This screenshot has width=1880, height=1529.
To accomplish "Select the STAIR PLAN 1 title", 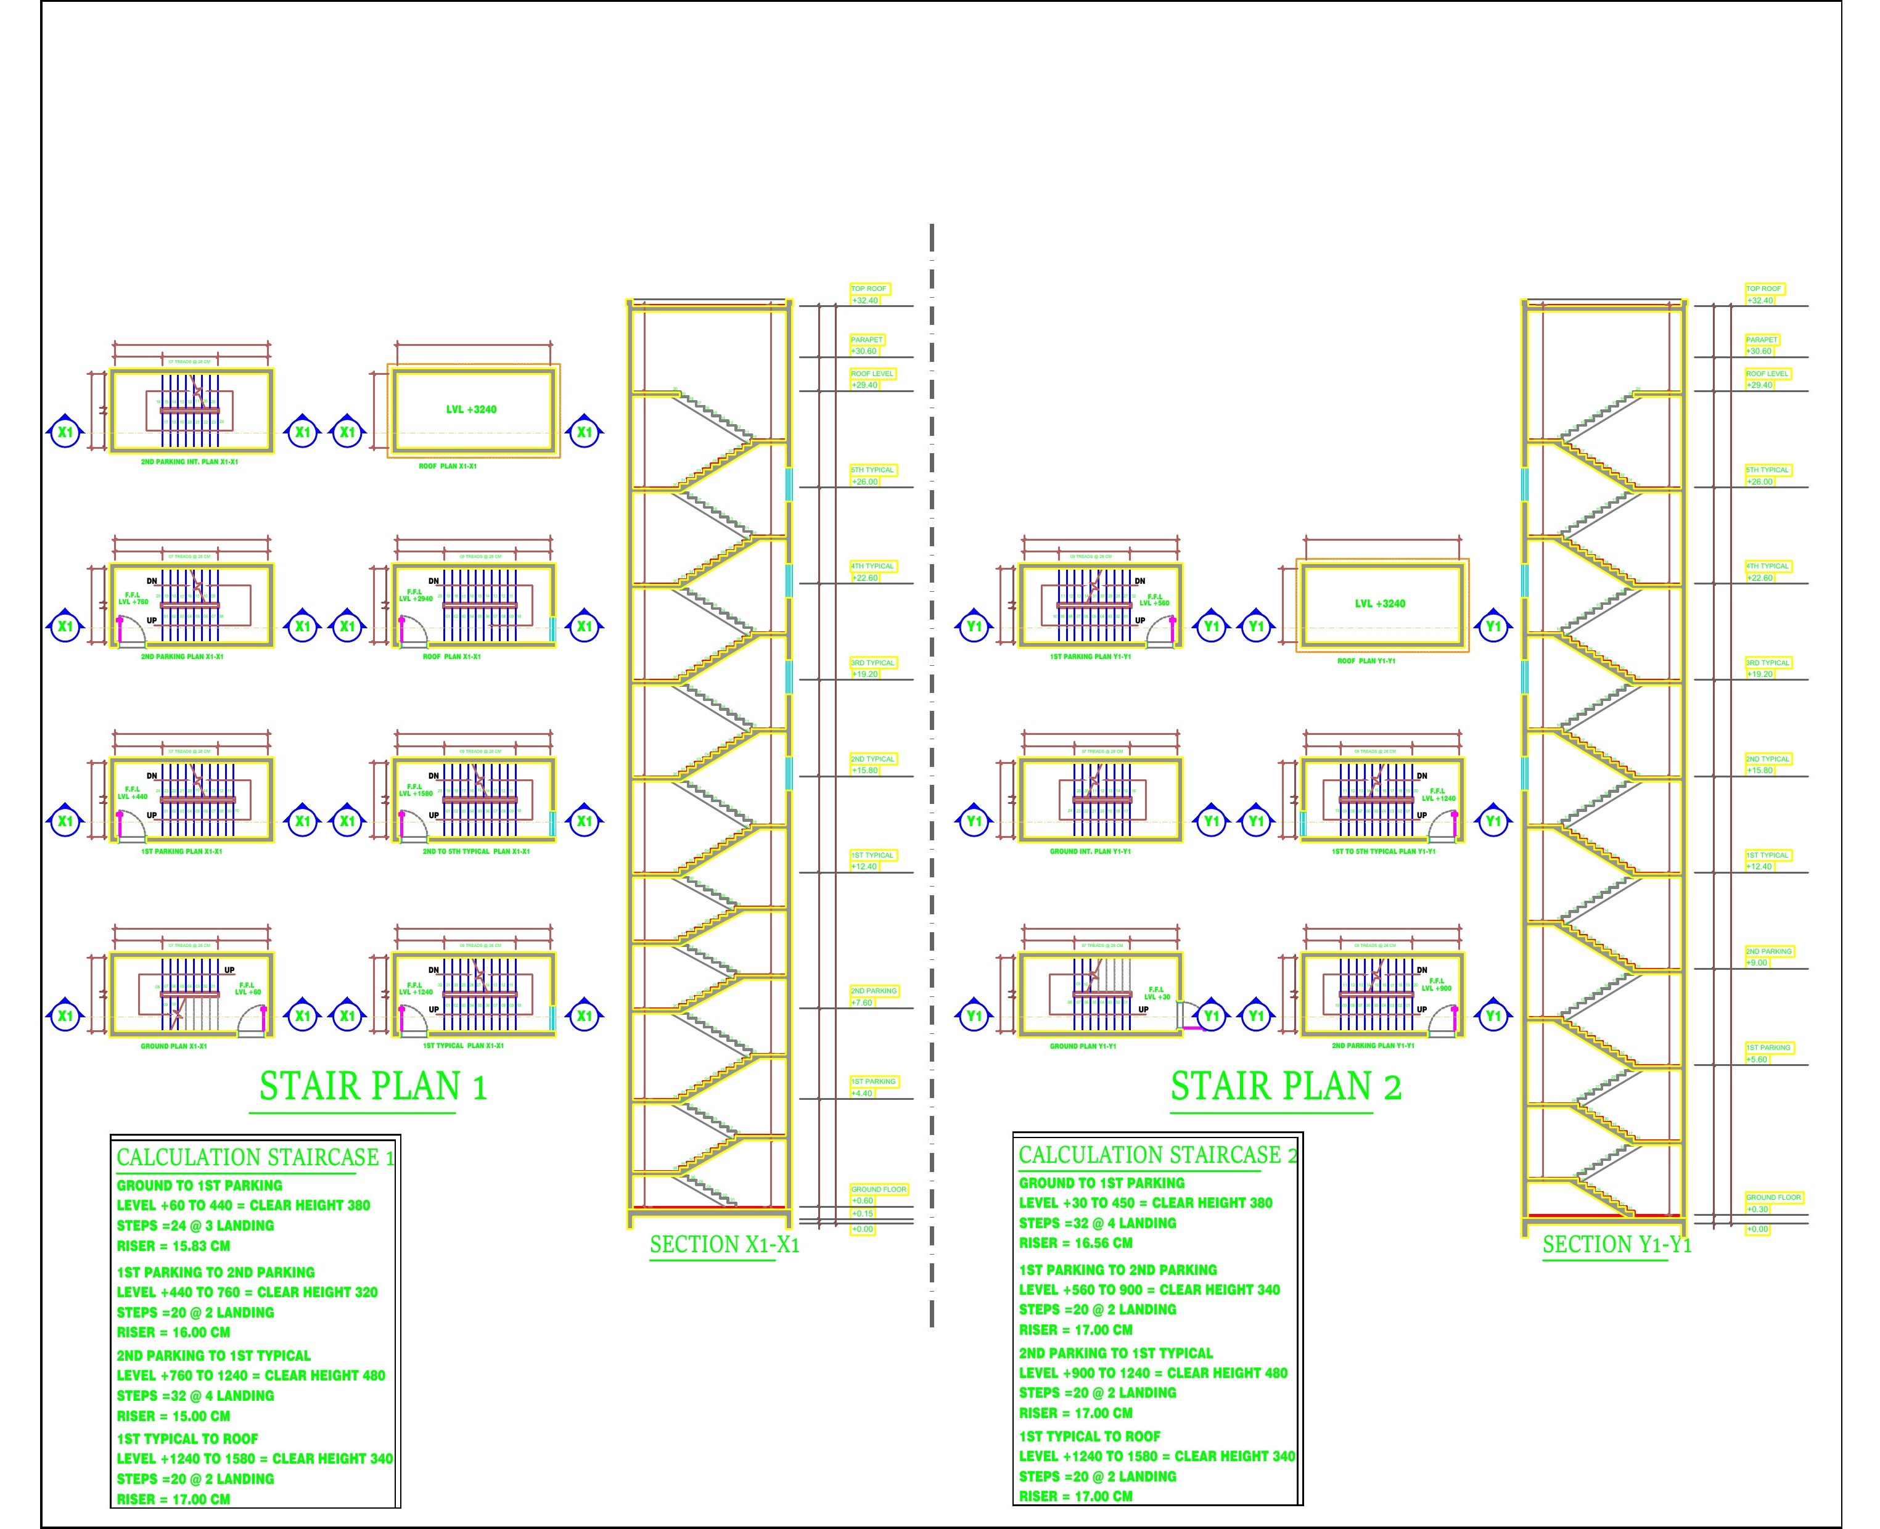I will pos(372,1087).
